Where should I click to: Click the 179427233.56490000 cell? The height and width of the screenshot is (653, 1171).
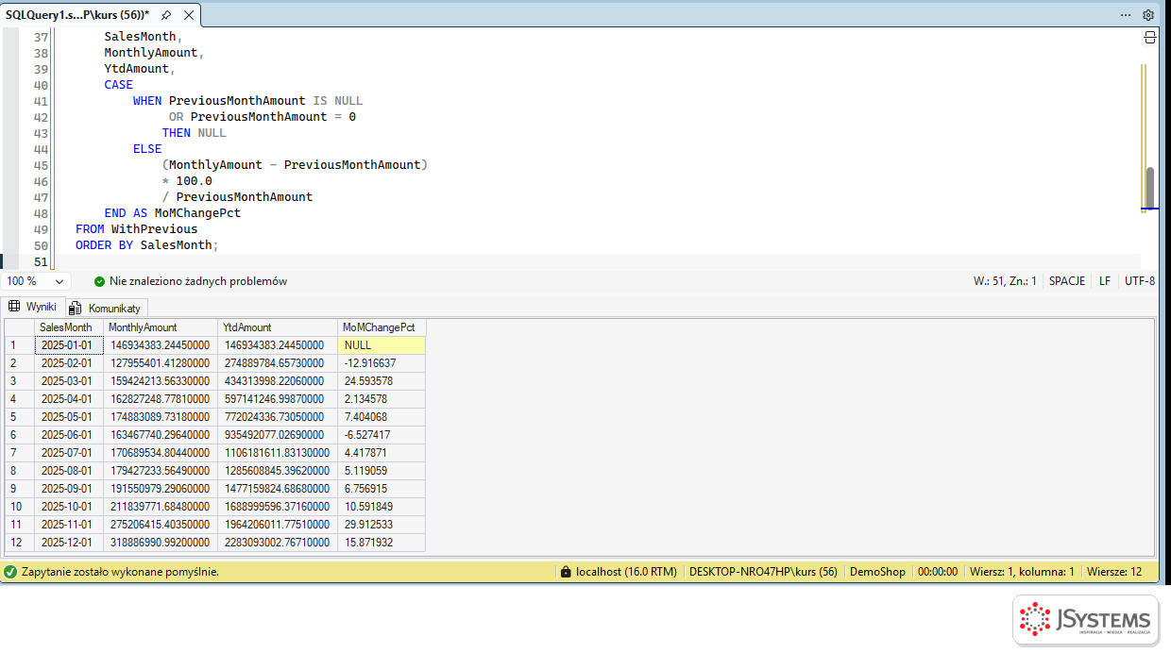(161, 471)
